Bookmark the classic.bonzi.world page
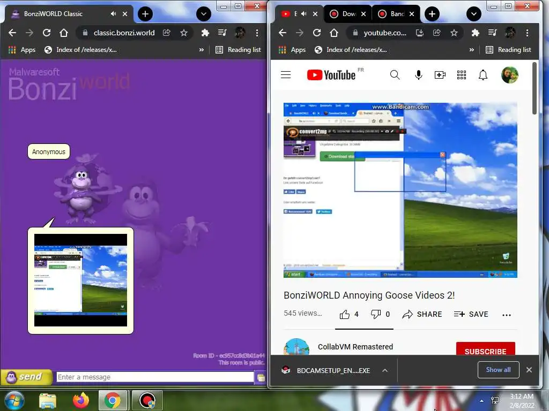Screen dimensions: 549x411 184,33
